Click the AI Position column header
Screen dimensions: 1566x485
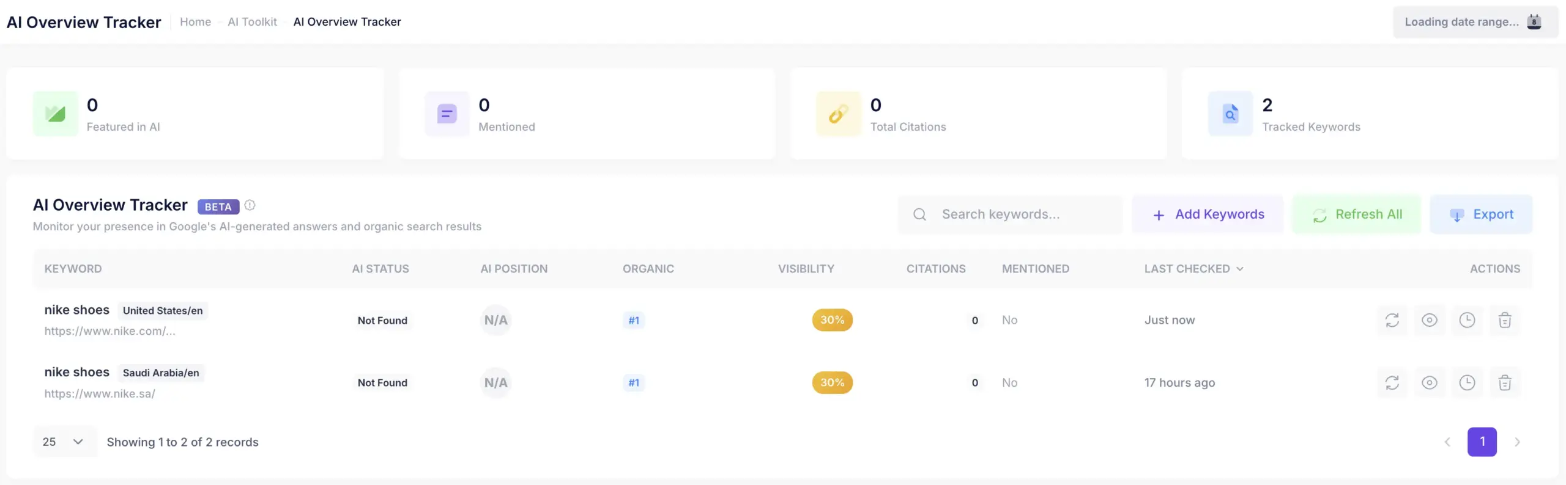click(514, 269)
